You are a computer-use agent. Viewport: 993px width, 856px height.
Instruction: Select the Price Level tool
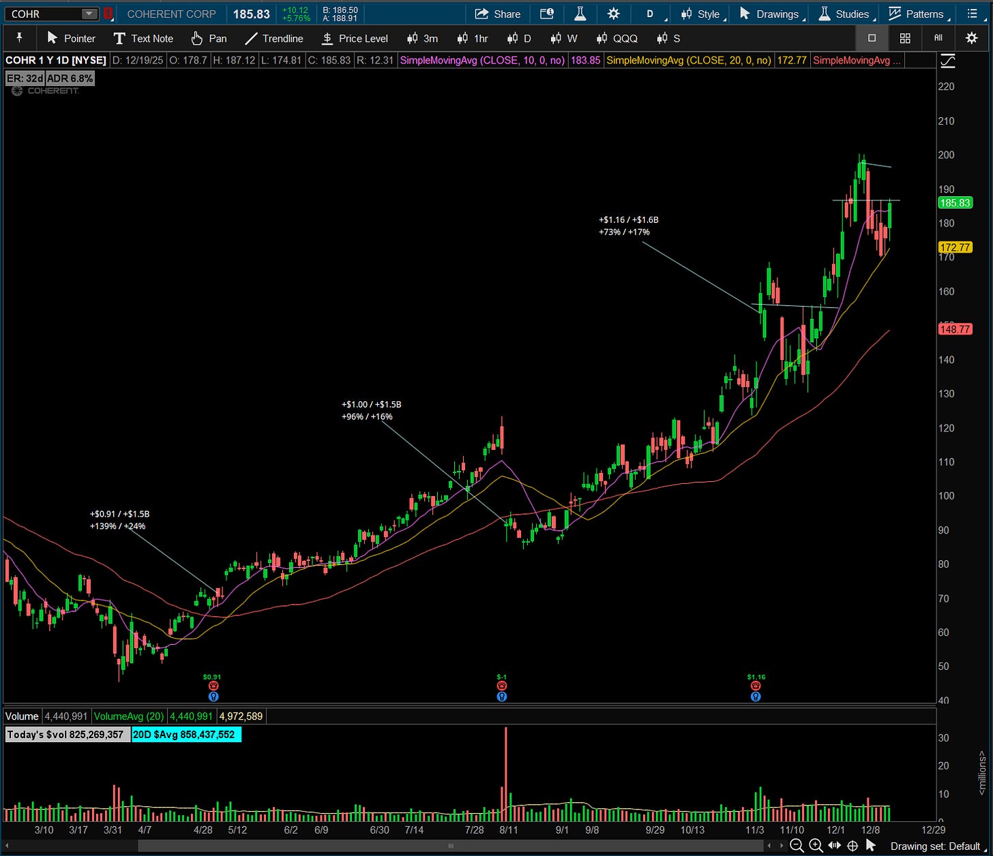click(355, 38)
